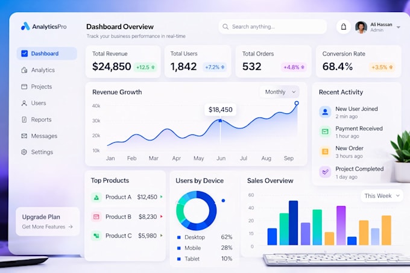
Task: Click the Users person icon
Action: click(x=24, y=103)
